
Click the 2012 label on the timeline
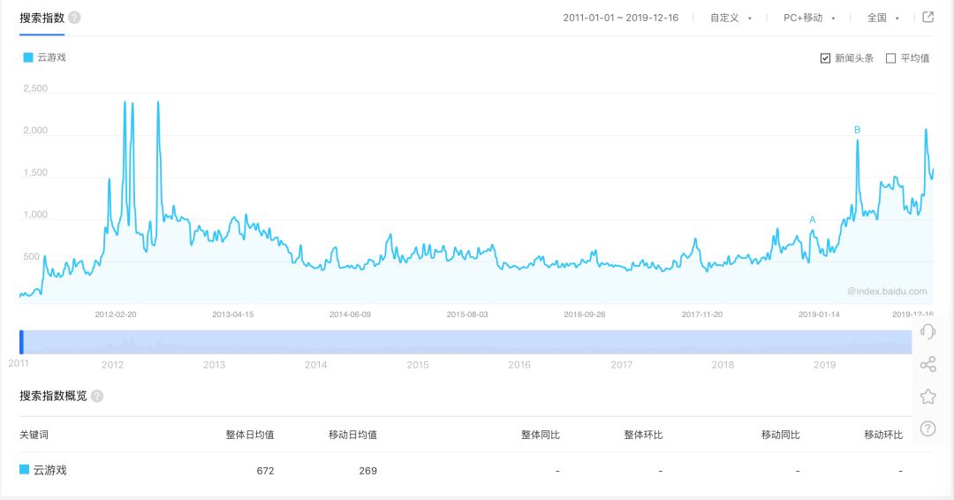pyautogui.click(x=112, y=364)
